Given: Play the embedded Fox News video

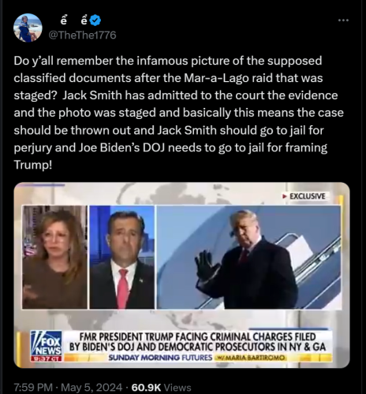Looking at the screenshot, I should pos(181,275).
